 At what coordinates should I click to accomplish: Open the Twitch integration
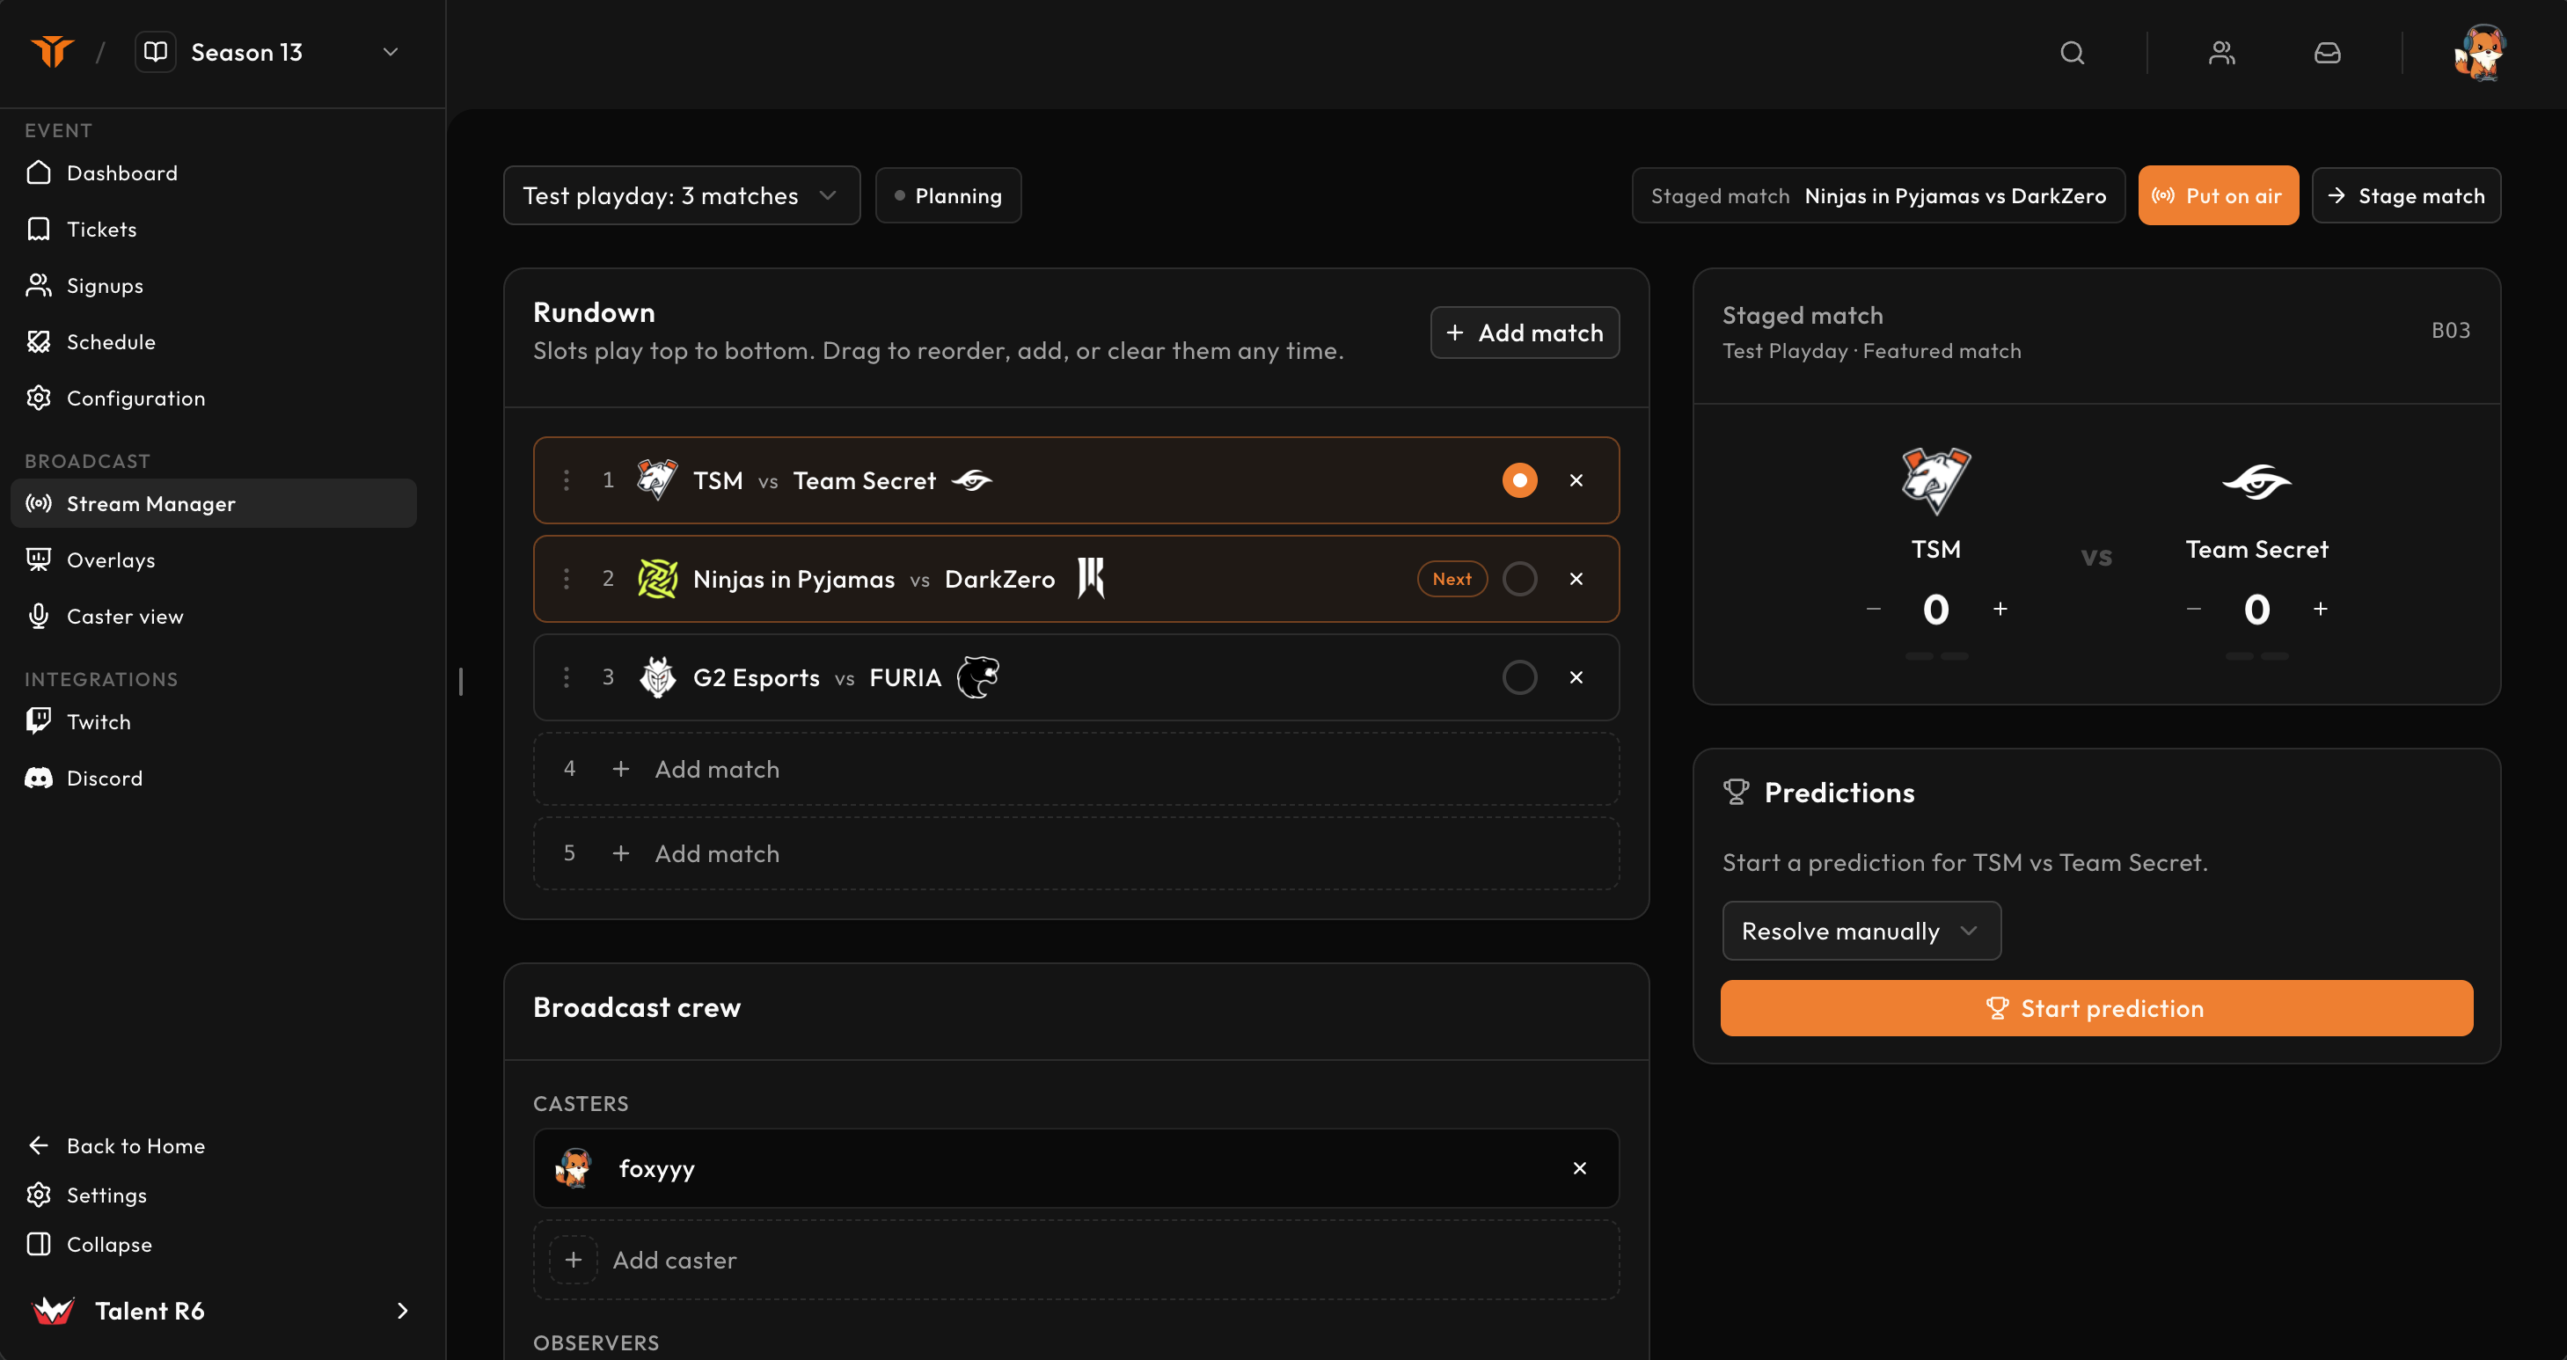tap(213, 721)
